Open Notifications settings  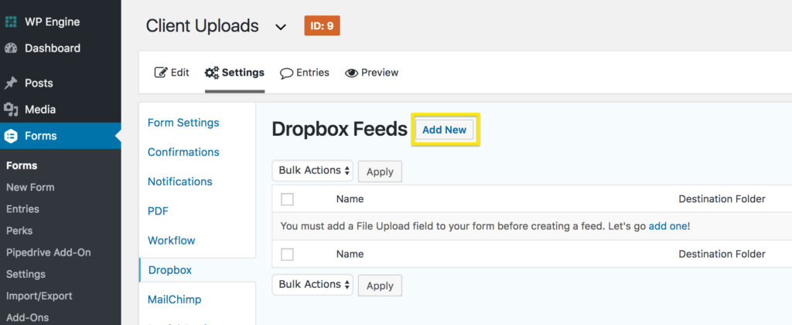pyautogui.click(x=179, y=181)
